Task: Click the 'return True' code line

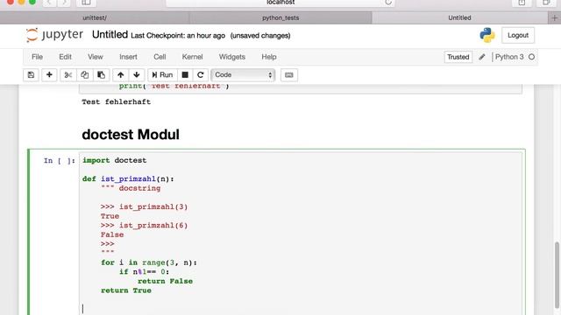Action: (x=126, y=290)
